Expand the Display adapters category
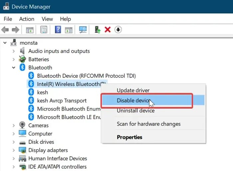Image resolution: width=233 pixels, height=171 pixels. (x=14, y=150)
